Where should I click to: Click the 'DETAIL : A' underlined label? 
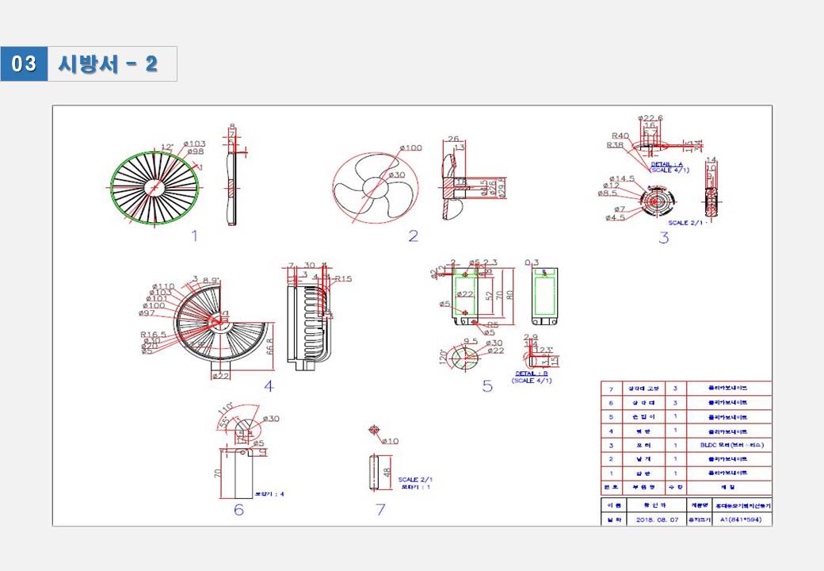coord(666,164)
